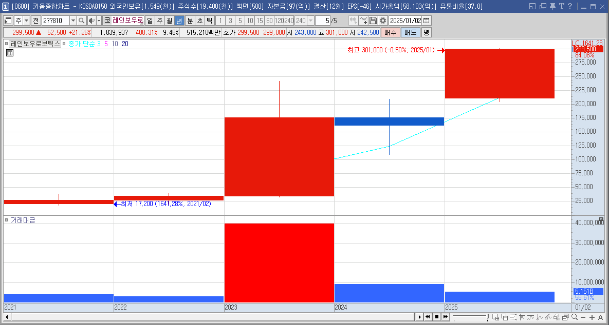The image size is (609, 325).
Task: Click the minus zoom out icon at bottom
Action: (x=583, y=317)
